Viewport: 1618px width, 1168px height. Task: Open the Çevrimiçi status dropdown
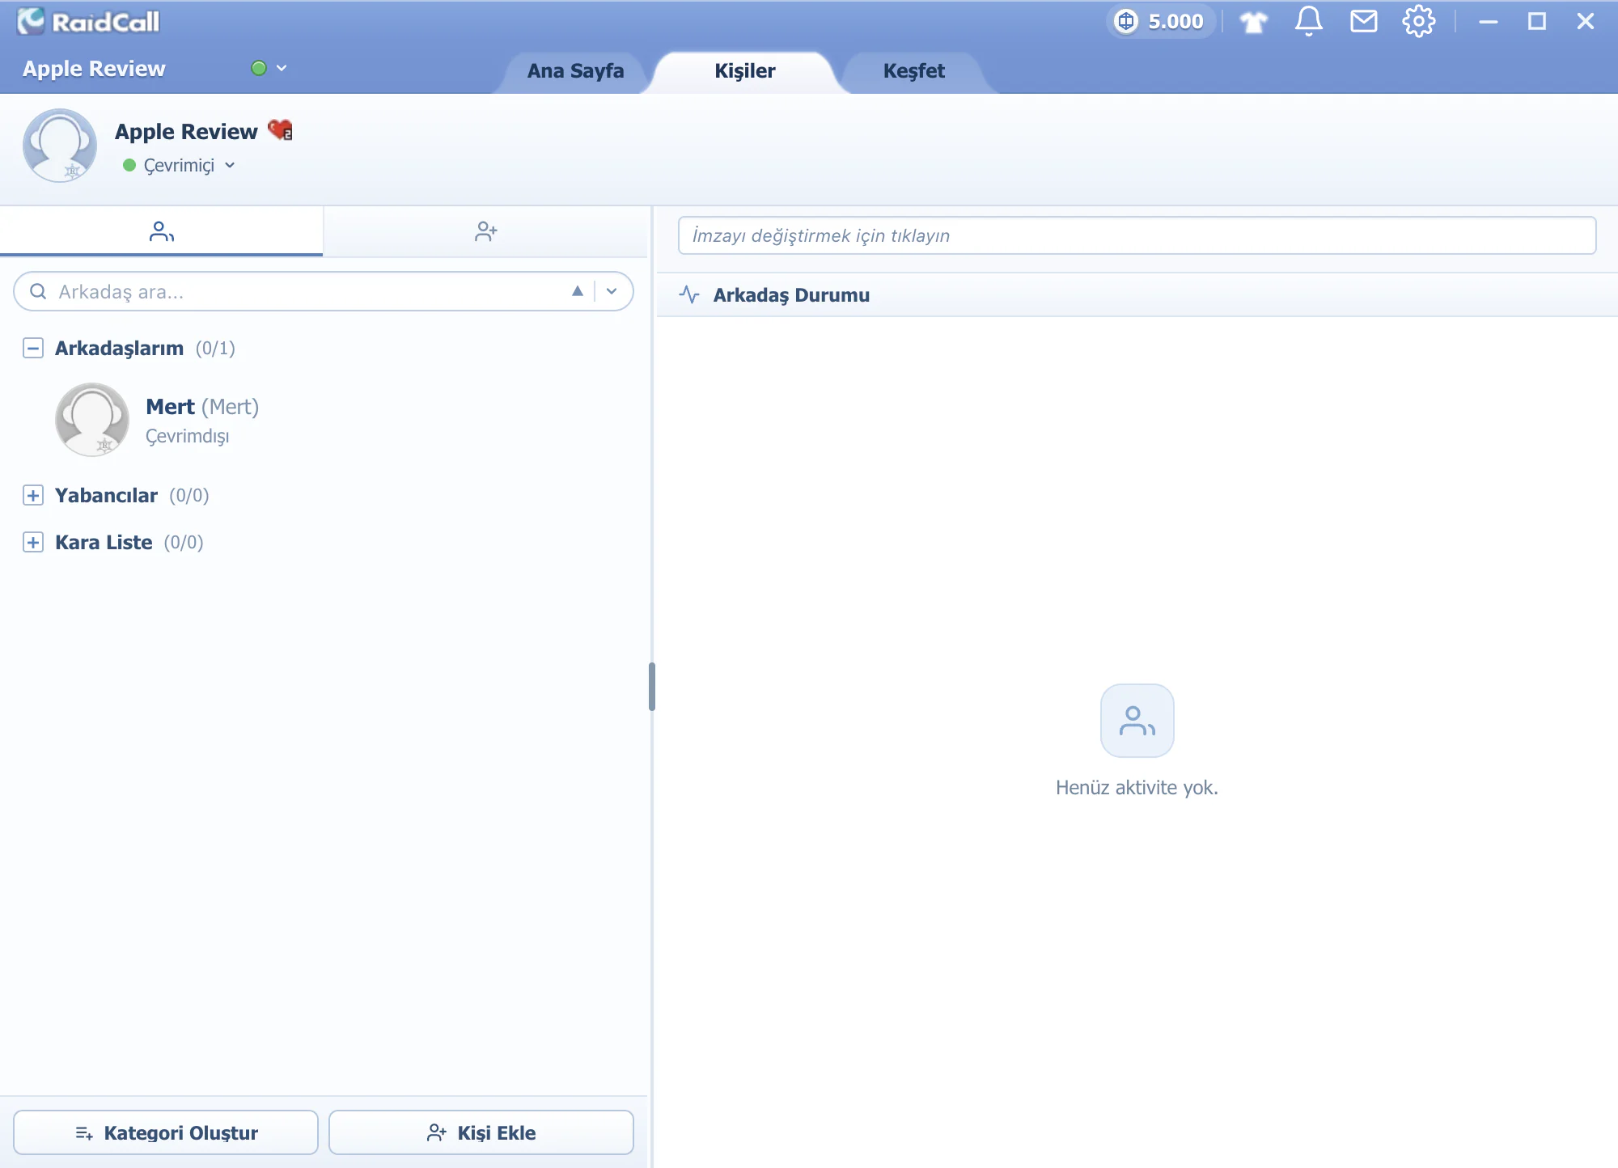click(180, 165)
